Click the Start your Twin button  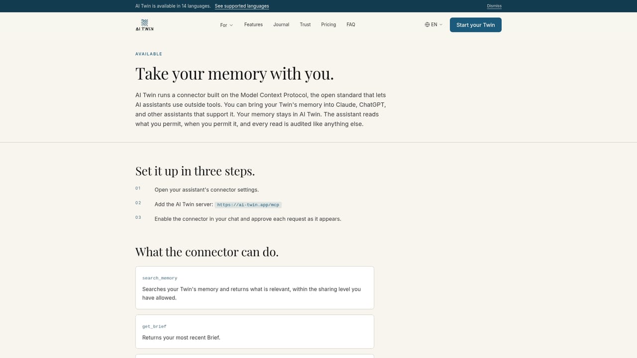pyautogui.click(x=476, y=25)
